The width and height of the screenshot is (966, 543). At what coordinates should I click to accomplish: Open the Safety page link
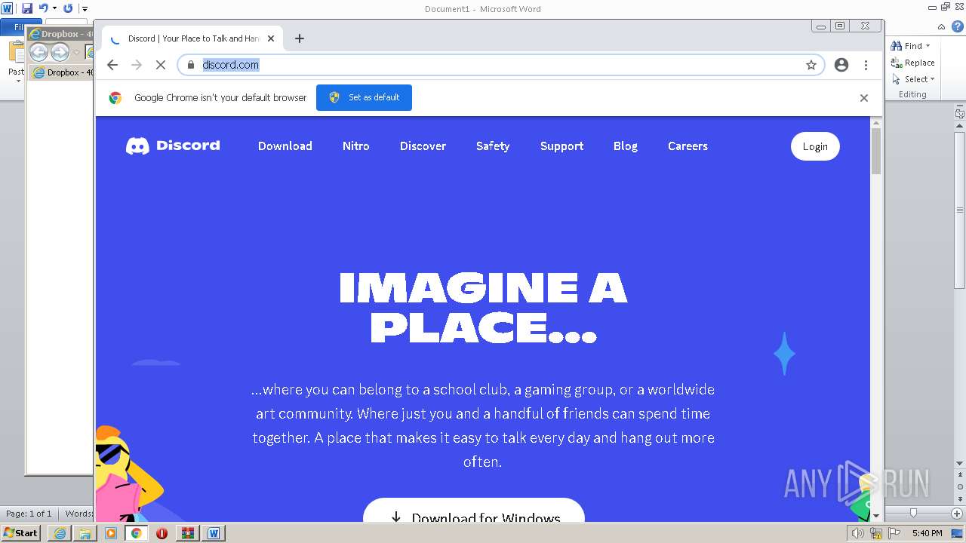point(493,146)
